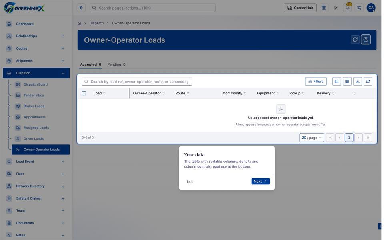Sort by the Owner-Operator column
Viewport: 384px width, 240px height.
(x=149, y=93)
